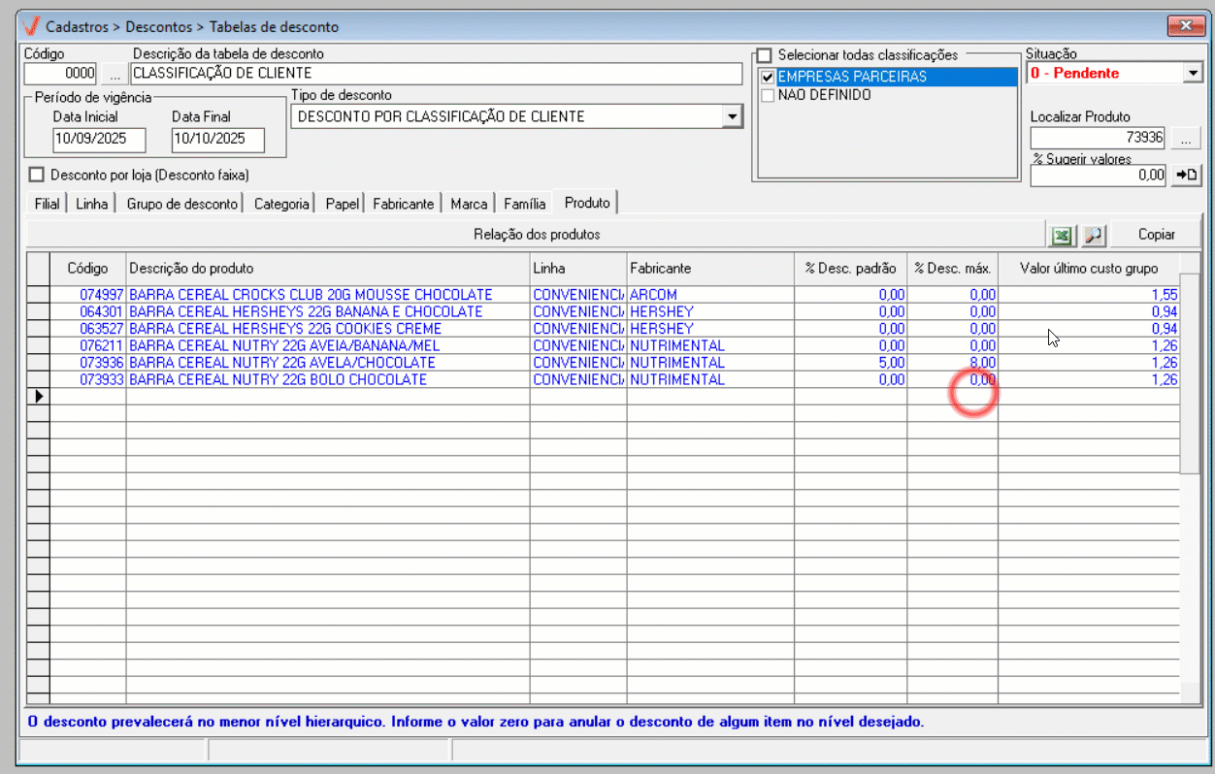Export product list to Excel icon

tap(1062, 235)
